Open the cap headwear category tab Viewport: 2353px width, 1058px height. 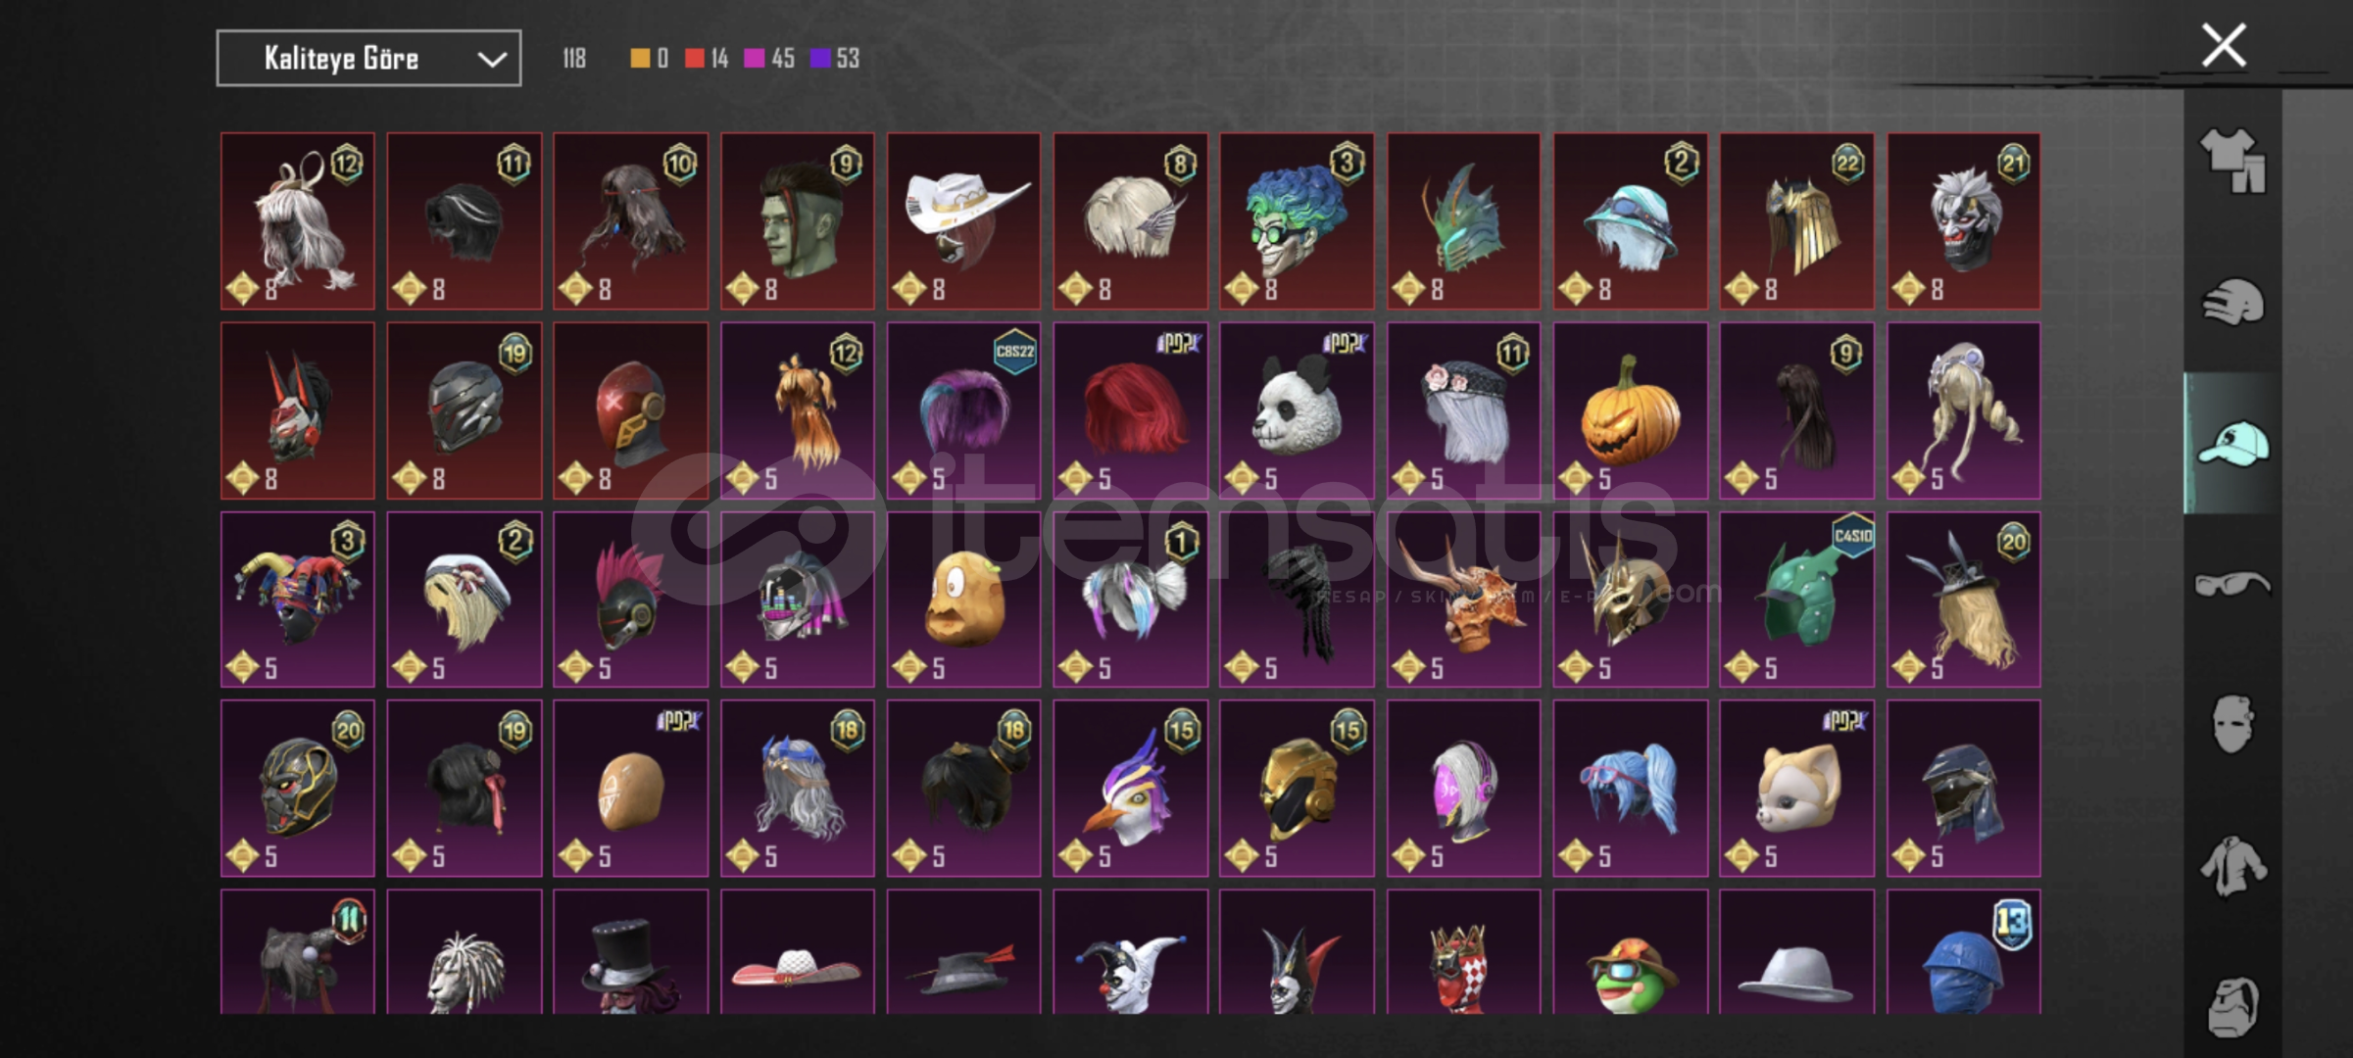coord(2232,443)
